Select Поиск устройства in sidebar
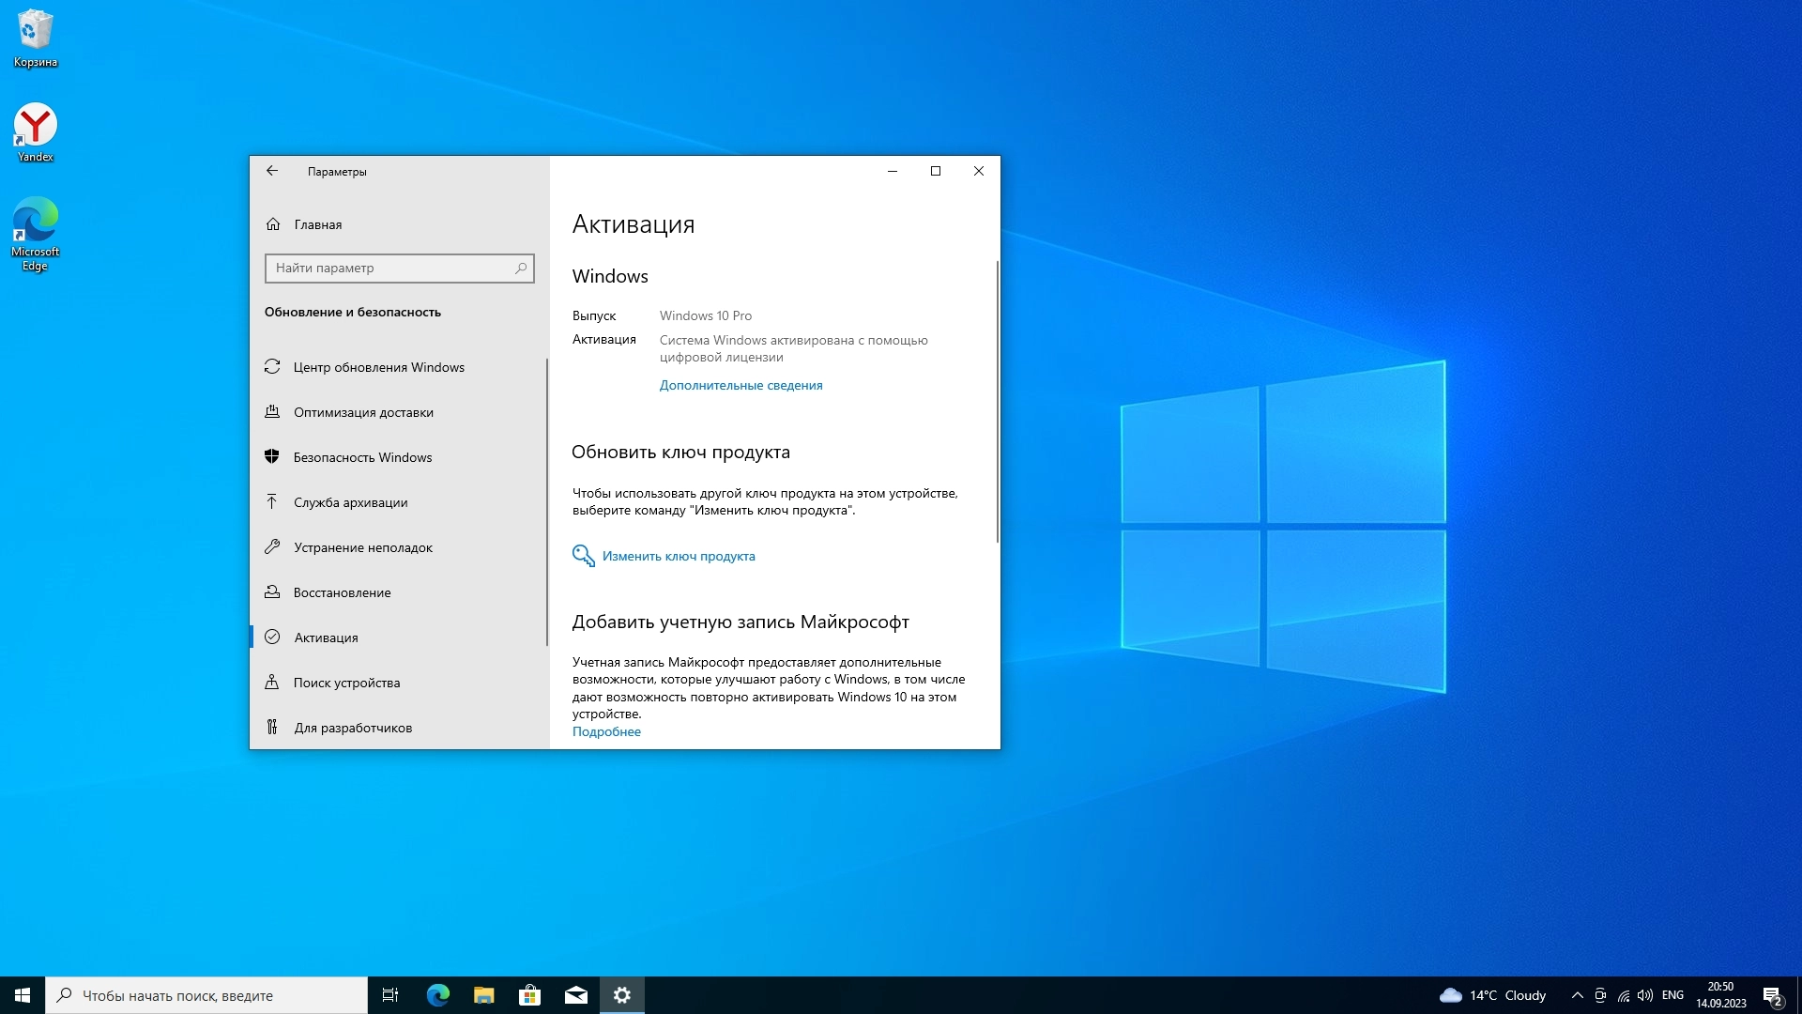The width and height of the screenshot is (1802, 1014). [346, 683]
